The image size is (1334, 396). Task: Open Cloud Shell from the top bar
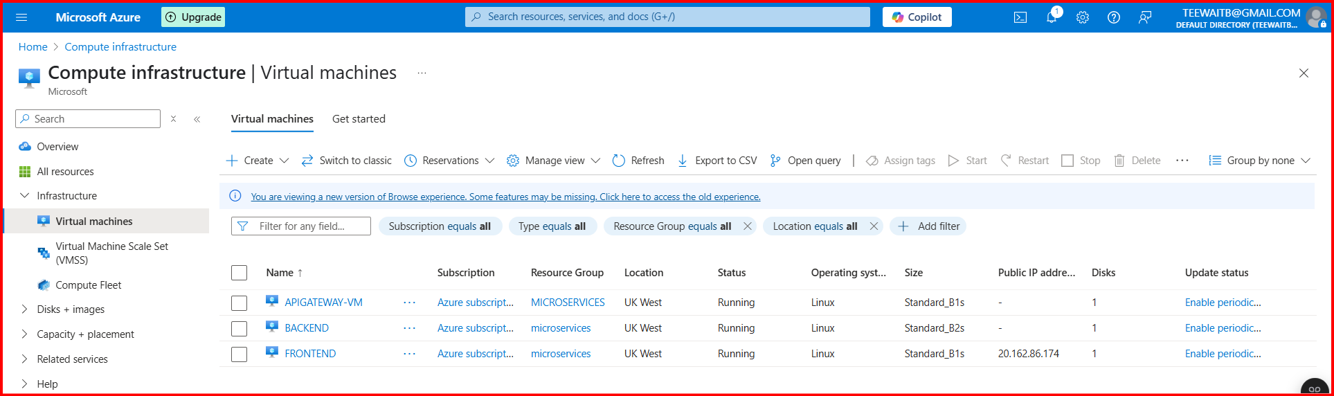click(1020, 17)
